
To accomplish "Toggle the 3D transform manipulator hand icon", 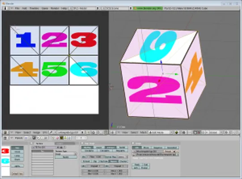I will [x=195, y=132].
